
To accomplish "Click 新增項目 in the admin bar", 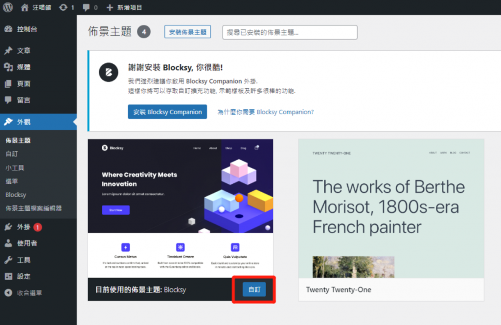I will click(x=129, y=7).
